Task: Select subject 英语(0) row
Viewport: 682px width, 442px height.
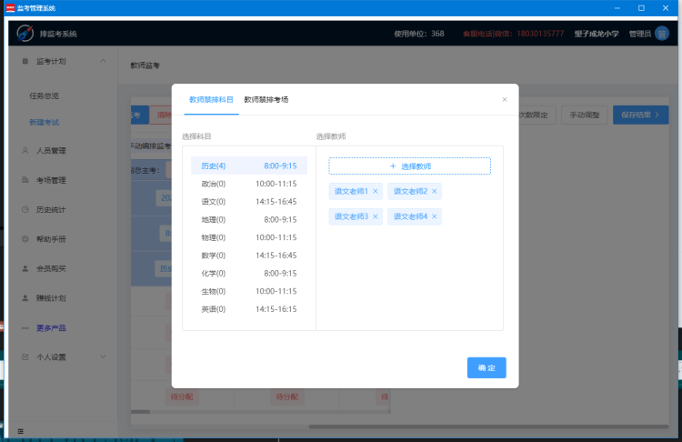Action: click(249, 309)
